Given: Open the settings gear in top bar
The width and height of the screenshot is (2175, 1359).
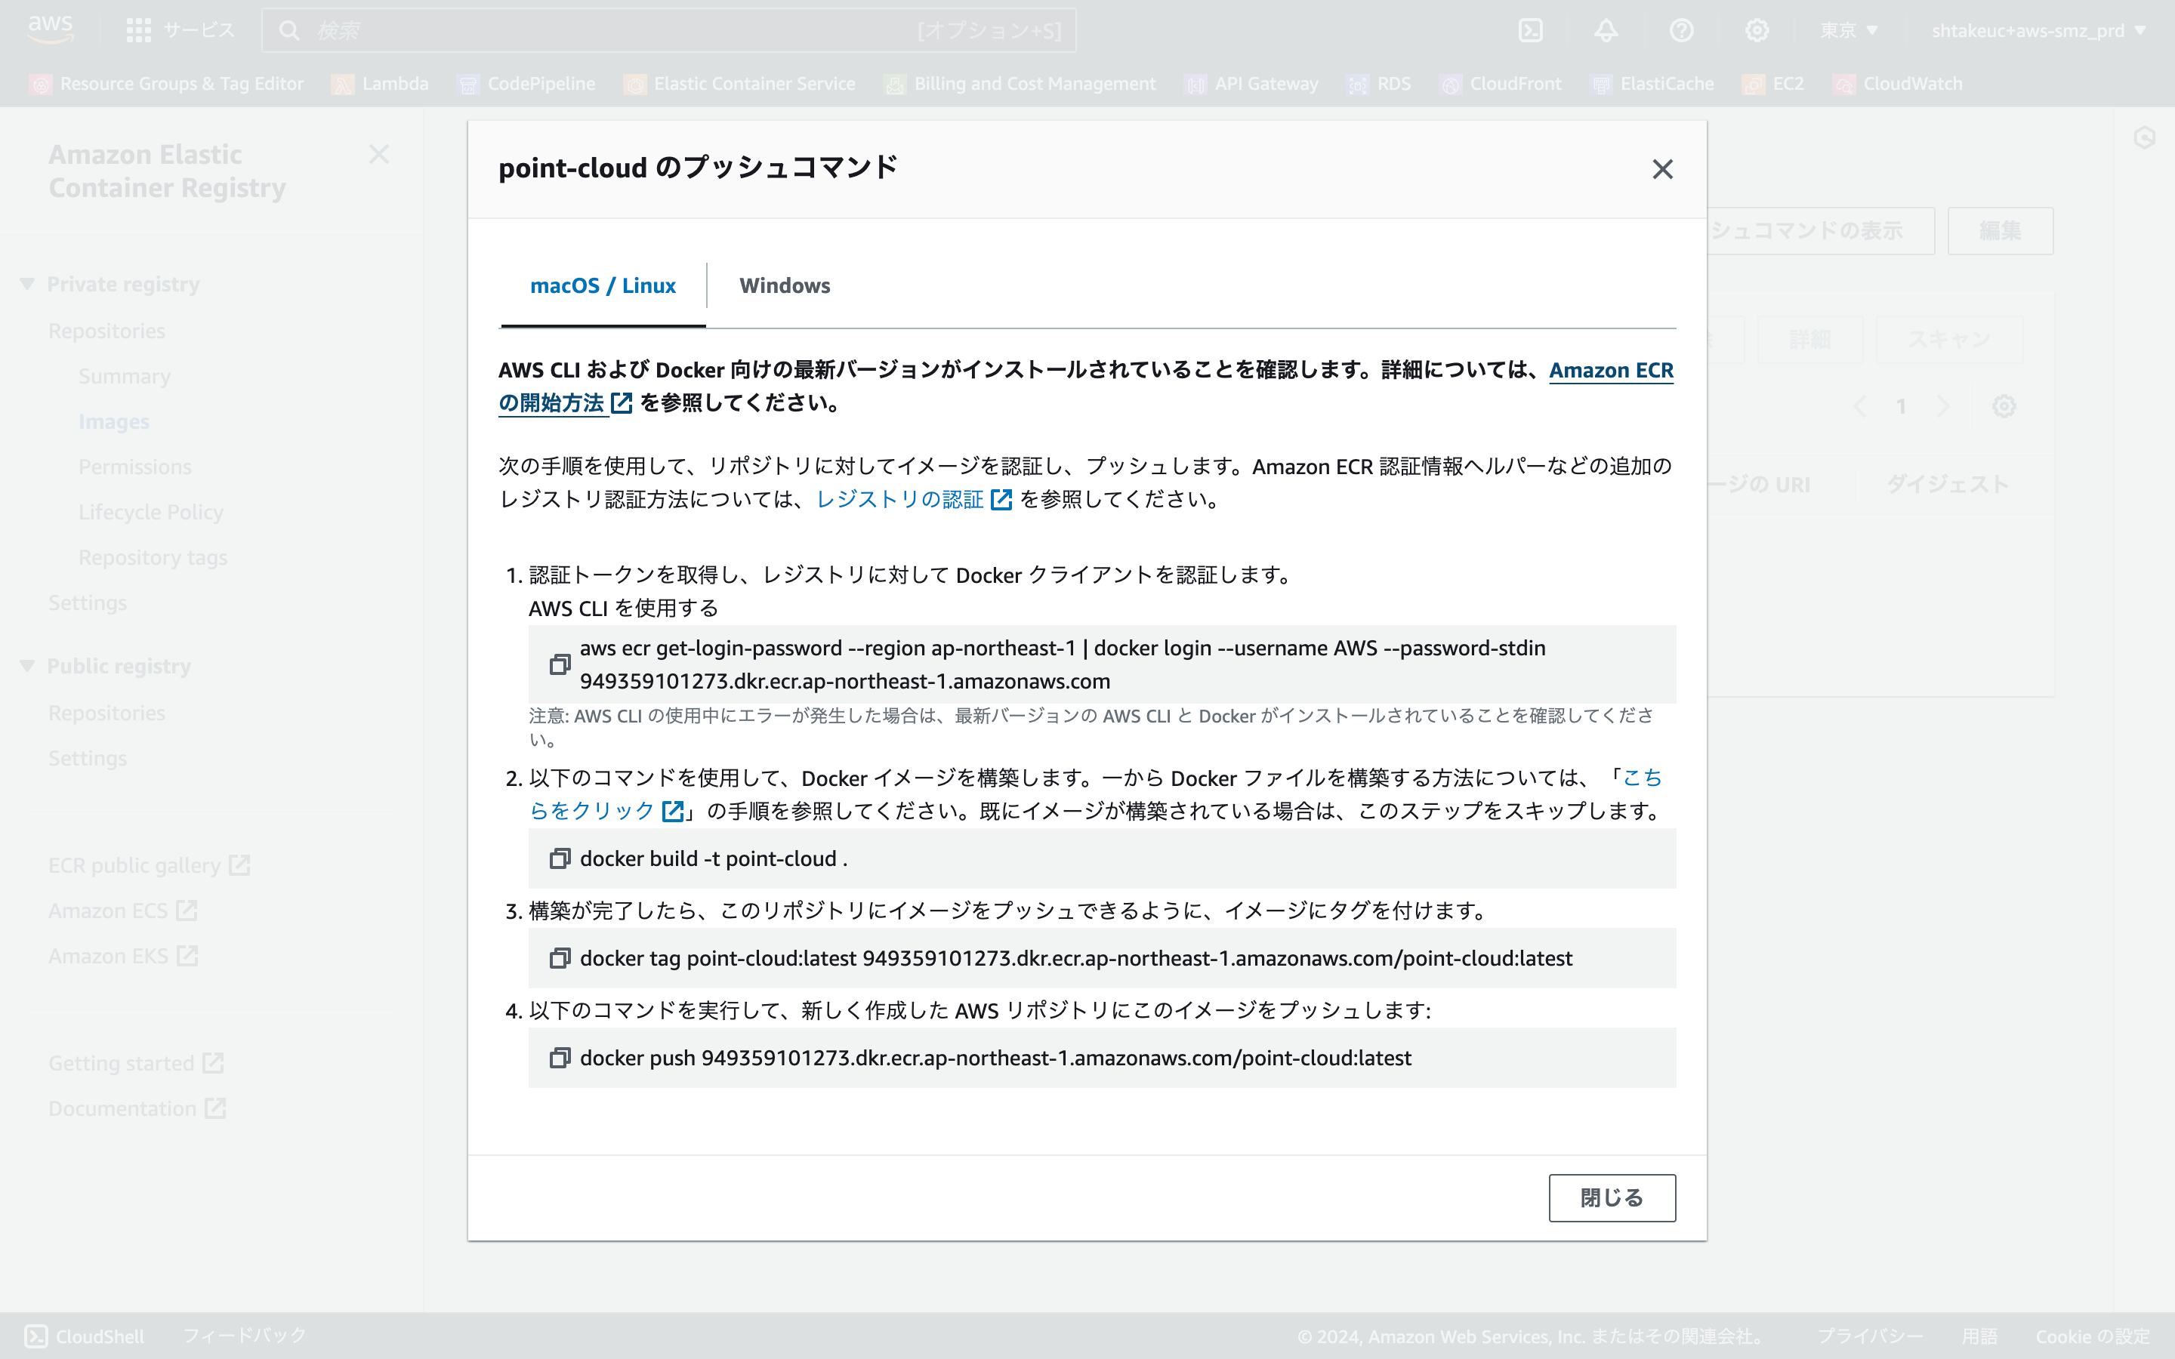Looking at the screenshot, I should tap(1757, 30).
